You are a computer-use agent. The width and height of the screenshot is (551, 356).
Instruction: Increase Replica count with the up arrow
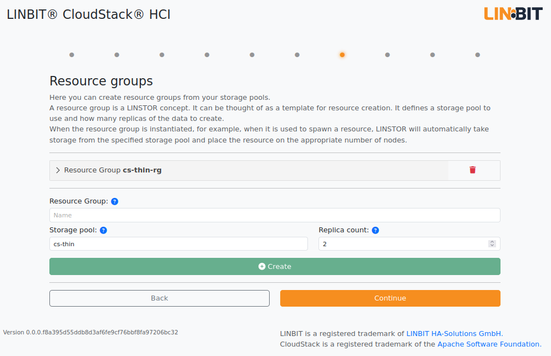(492, 242)
